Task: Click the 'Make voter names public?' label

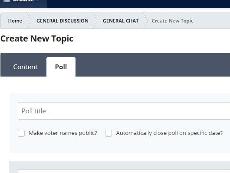Action: tap(63, 133)
